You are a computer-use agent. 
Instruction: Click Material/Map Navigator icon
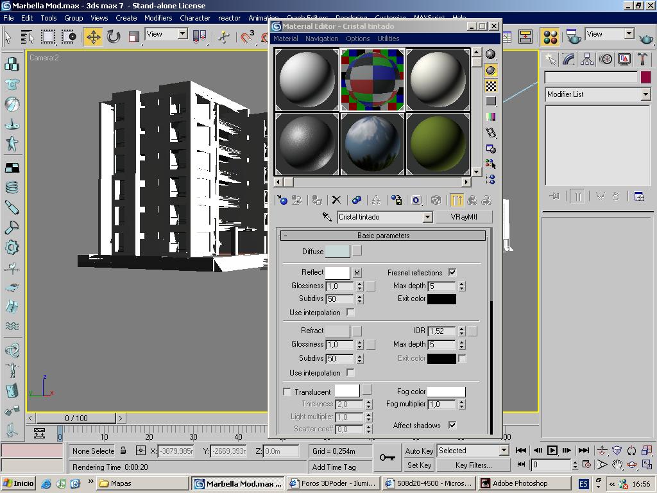[x=491, y=180]
